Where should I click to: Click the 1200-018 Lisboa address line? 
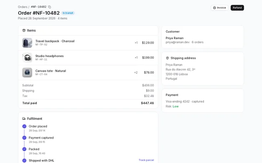point(176,74)
